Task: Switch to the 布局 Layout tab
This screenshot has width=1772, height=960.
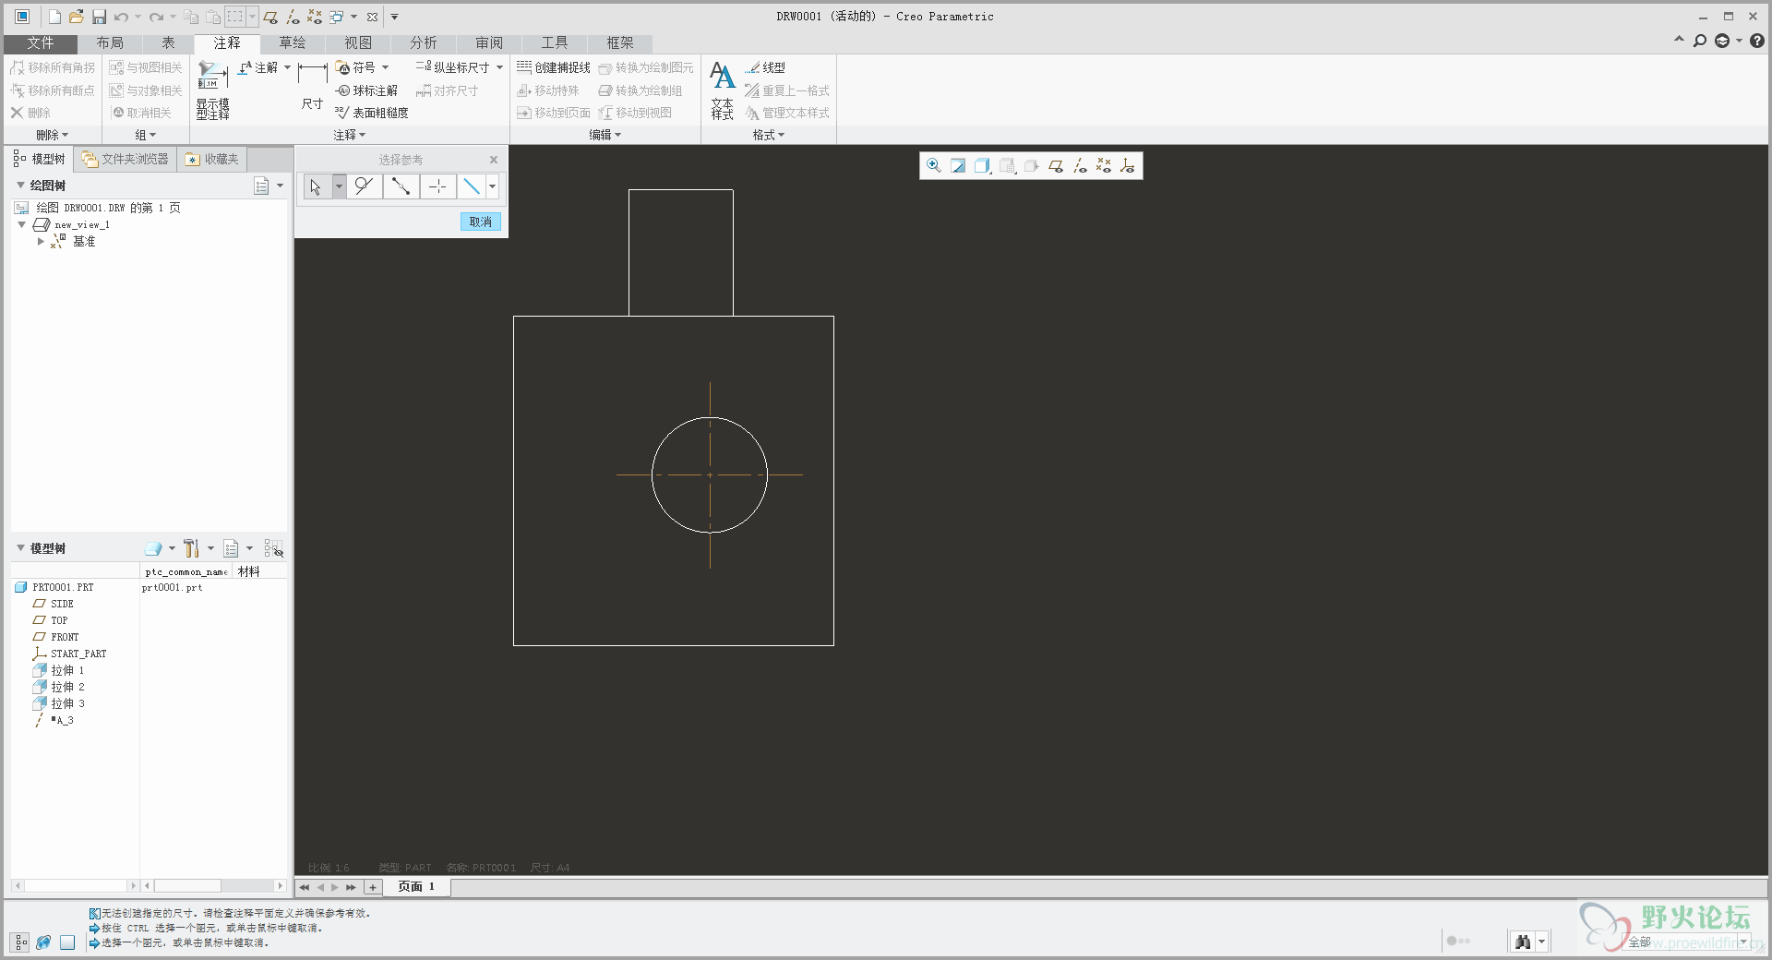Action: pyautogui.click(x=110, y=43)
